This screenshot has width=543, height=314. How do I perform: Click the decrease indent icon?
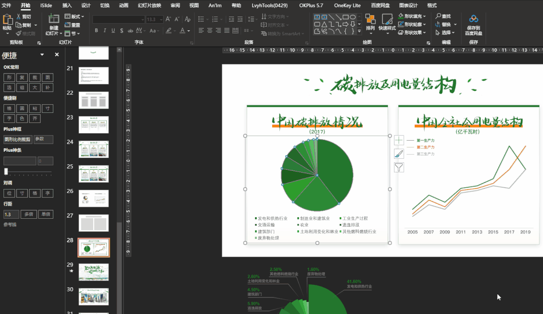(x=231, y=19)
